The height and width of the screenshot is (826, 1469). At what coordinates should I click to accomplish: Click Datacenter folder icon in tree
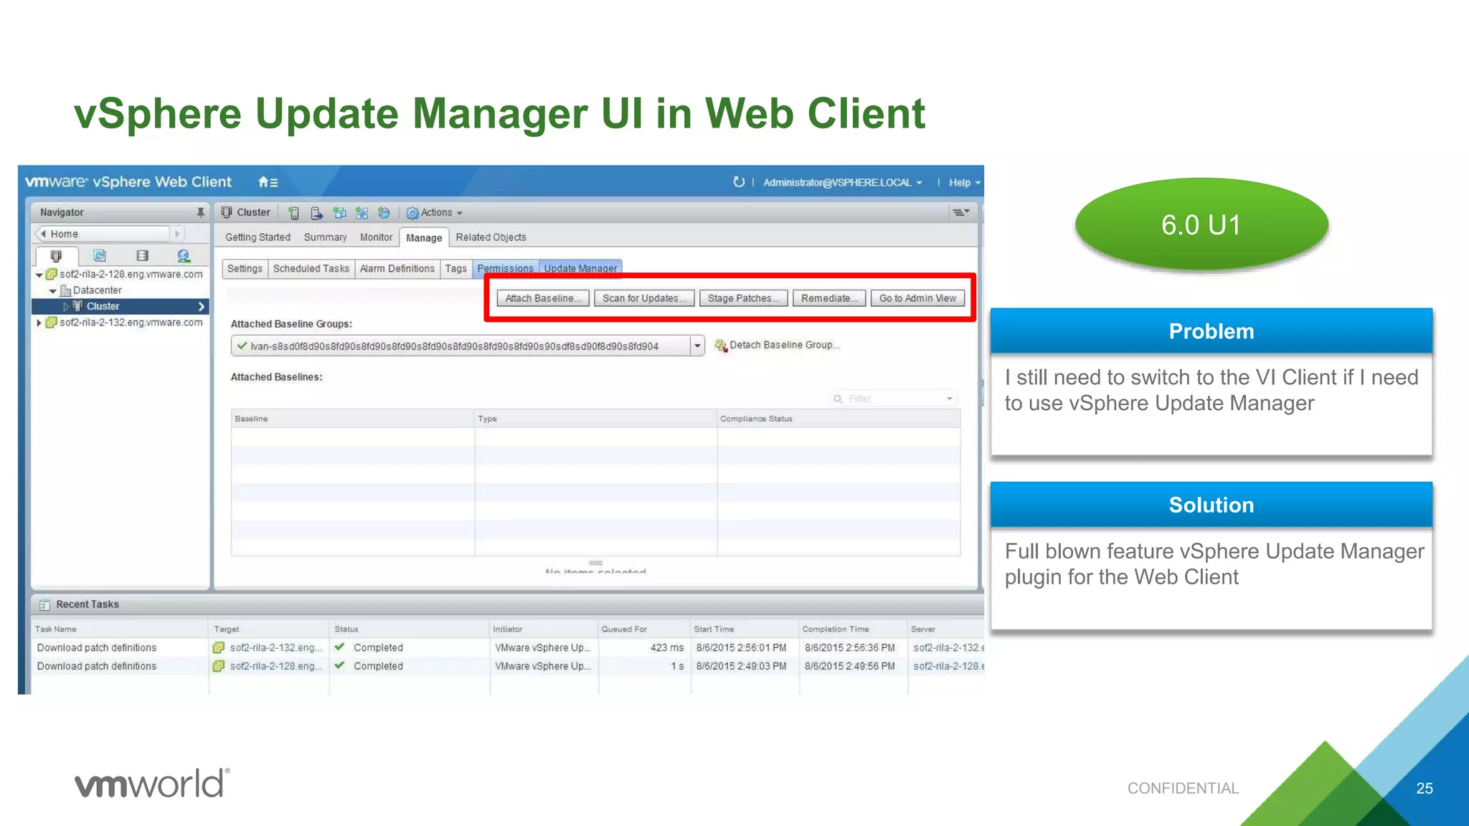pos(65,290)
